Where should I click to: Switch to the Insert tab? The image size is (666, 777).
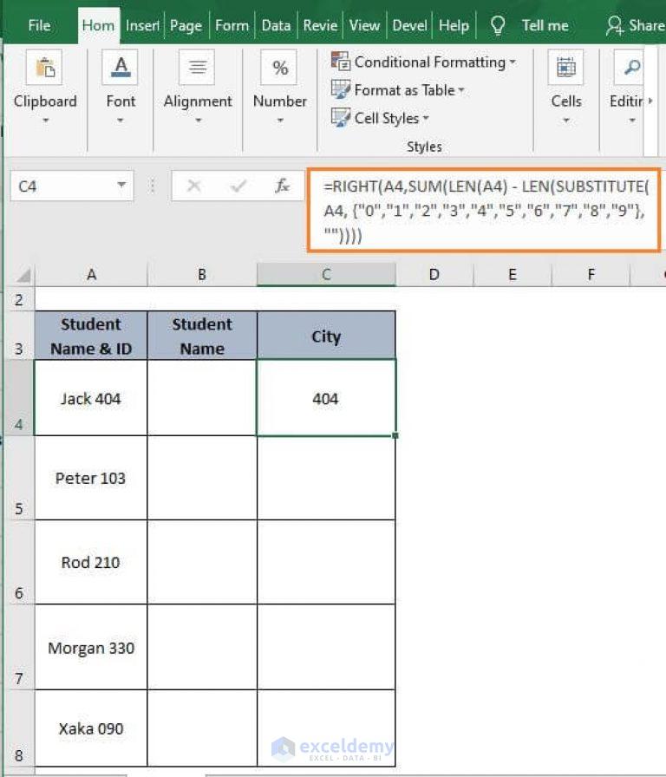pyautogui.click(x=142, y=25)
